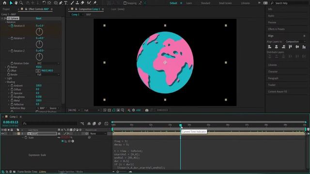Select the Rotation tool

[x=44, y=3]
